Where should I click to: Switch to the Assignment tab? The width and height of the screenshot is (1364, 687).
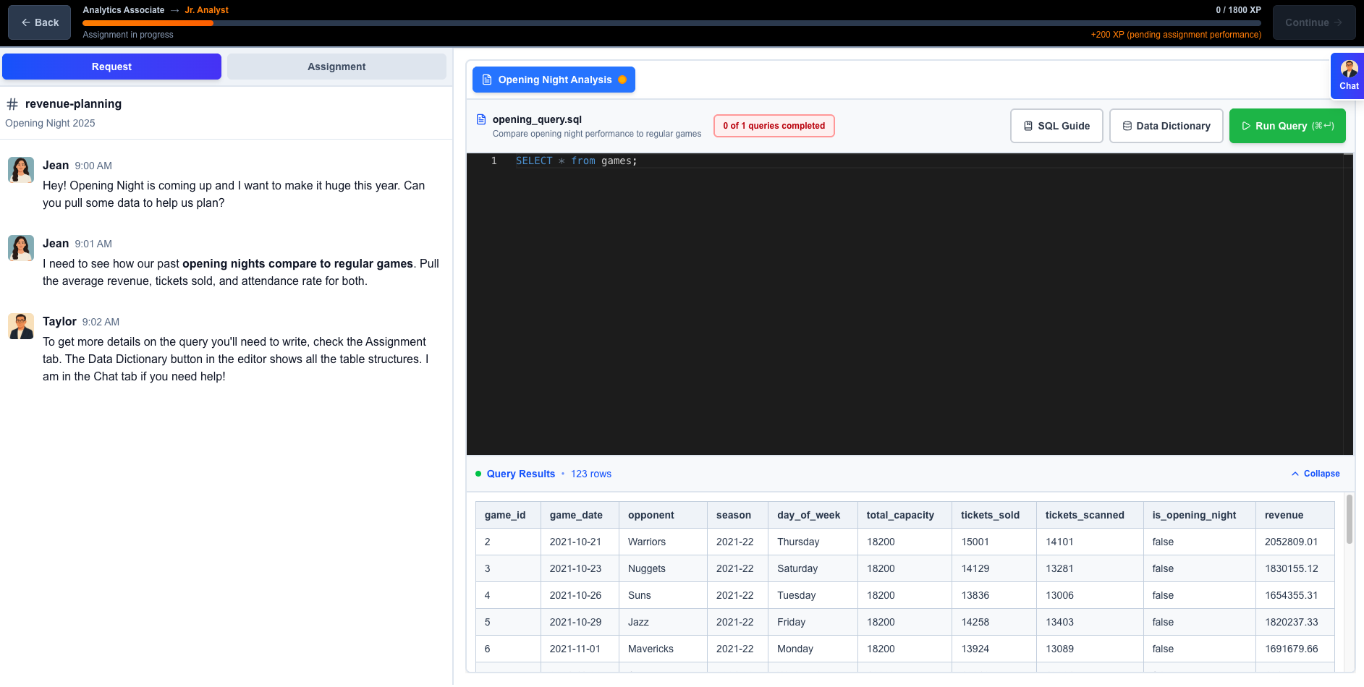pos(336,66)
